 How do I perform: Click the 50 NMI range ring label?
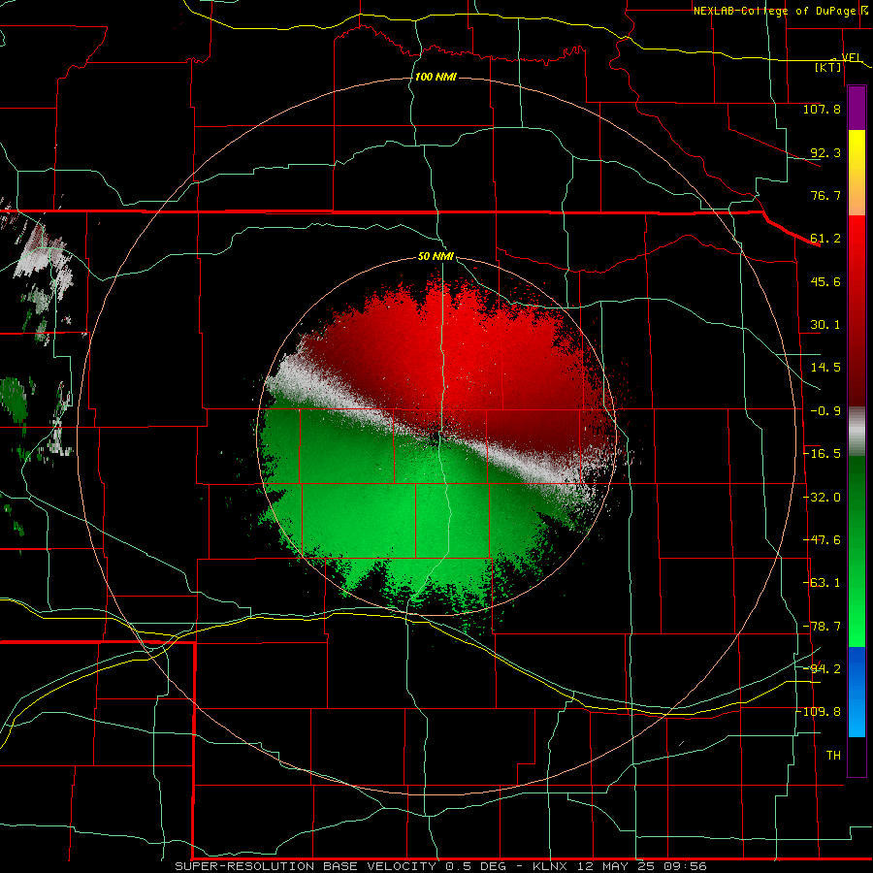click(x=436, y=256)
